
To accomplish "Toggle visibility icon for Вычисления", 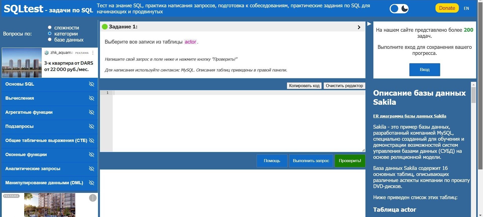I will pyautogui.click(x=92, y=98).
